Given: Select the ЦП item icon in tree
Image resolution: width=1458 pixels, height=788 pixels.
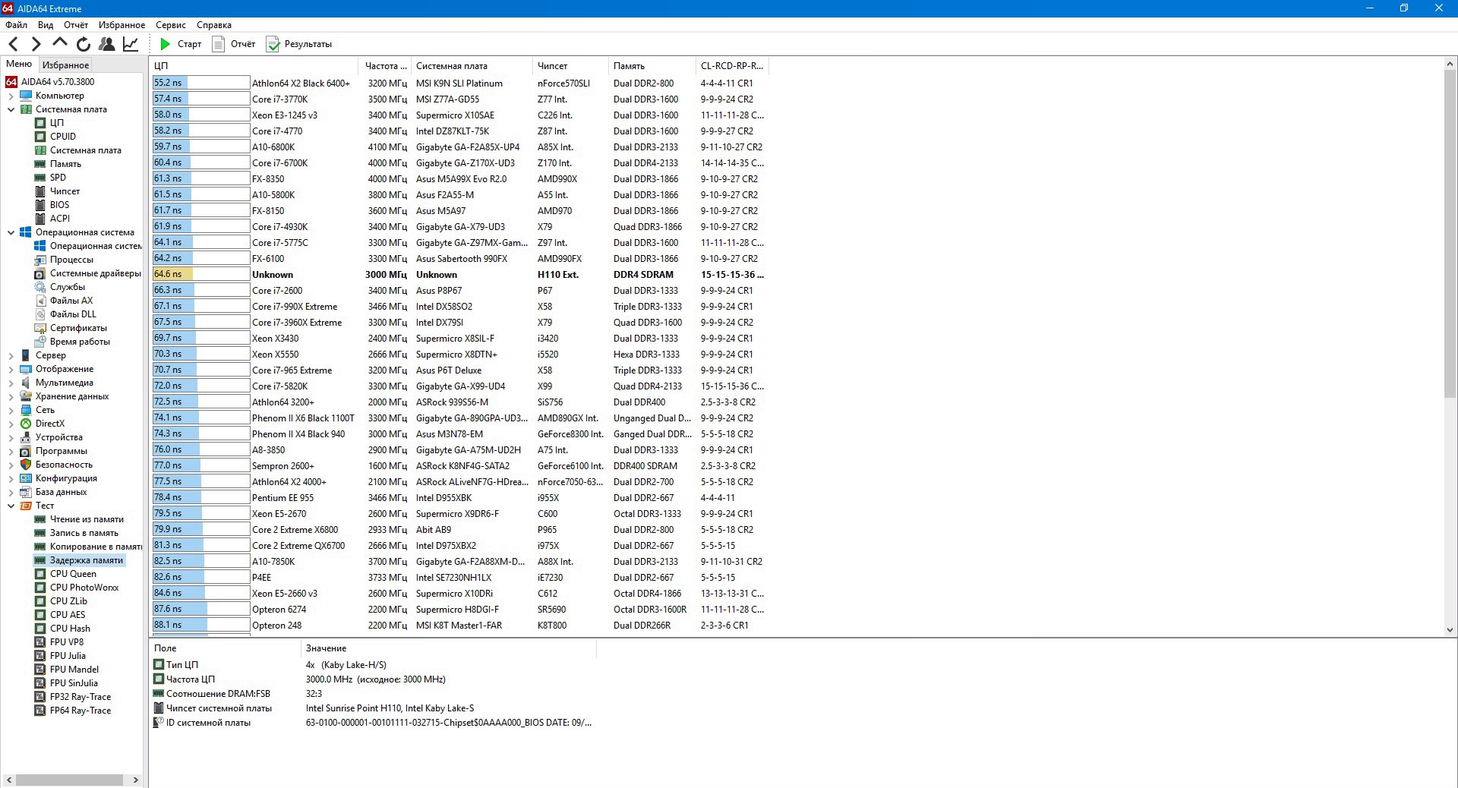Looking at the screenshot, I should 40,123.
